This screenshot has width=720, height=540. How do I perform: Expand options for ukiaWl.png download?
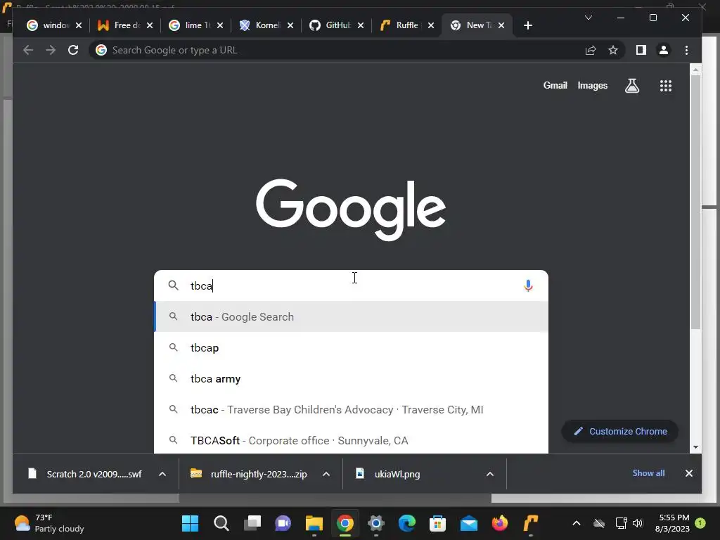pos(490,474)
